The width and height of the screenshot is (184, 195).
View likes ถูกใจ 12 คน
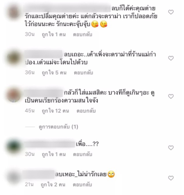pos(55,111)
